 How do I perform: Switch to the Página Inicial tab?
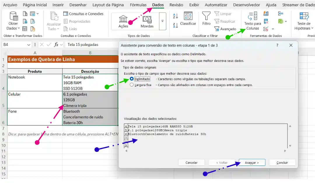(35, 5)
